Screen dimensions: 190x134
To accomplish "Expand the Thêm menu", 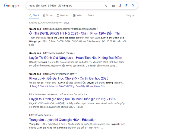I will (90, 15).
